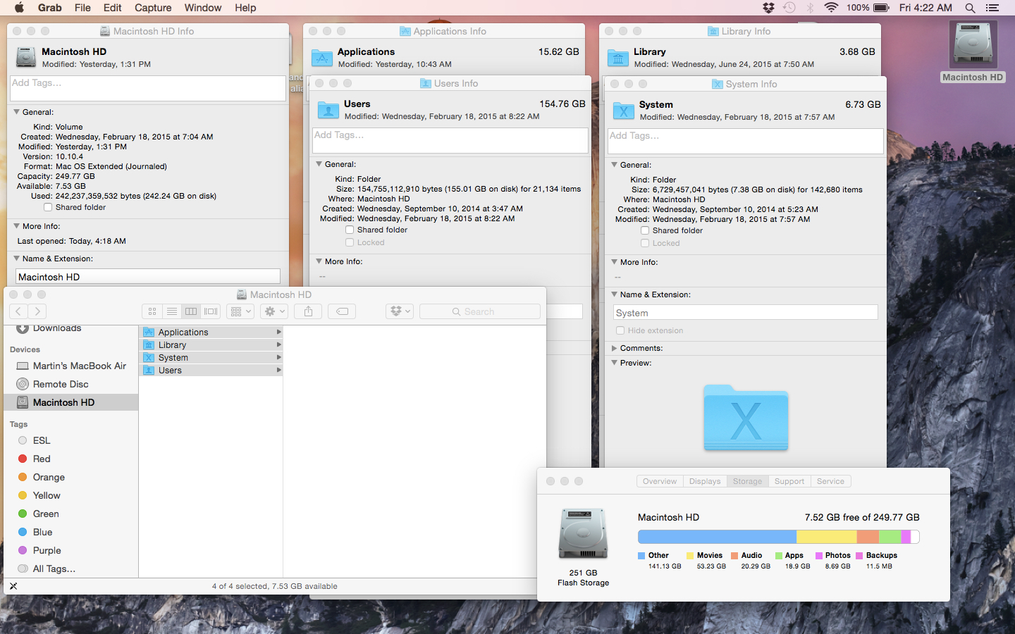Switch to the Overview tab
This screenshot has width=1015, height=634.
click(660, 481)
